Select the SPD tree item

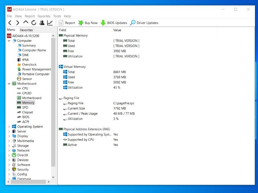coord(25,107)
